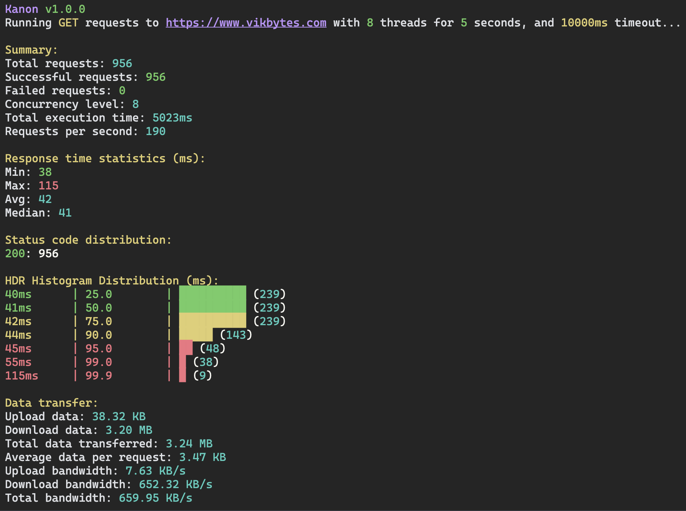Click Upload bandwidth value 7.63 KB/s
686x511 pixels.
[x=155, y=471]
